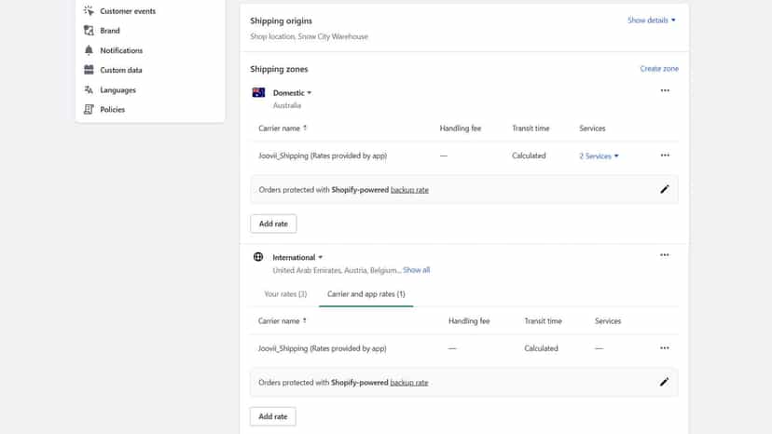Click the Australia flag icon

point(258,92)
